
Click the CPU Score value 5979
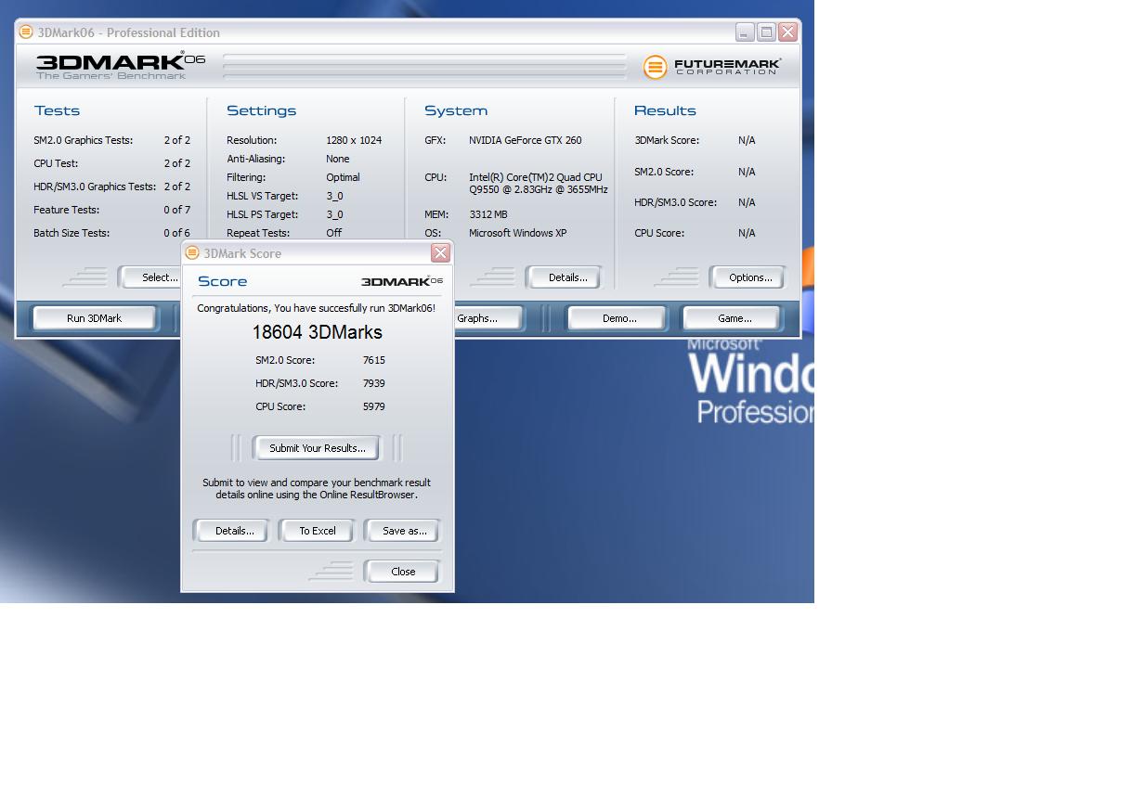(374, 406)
